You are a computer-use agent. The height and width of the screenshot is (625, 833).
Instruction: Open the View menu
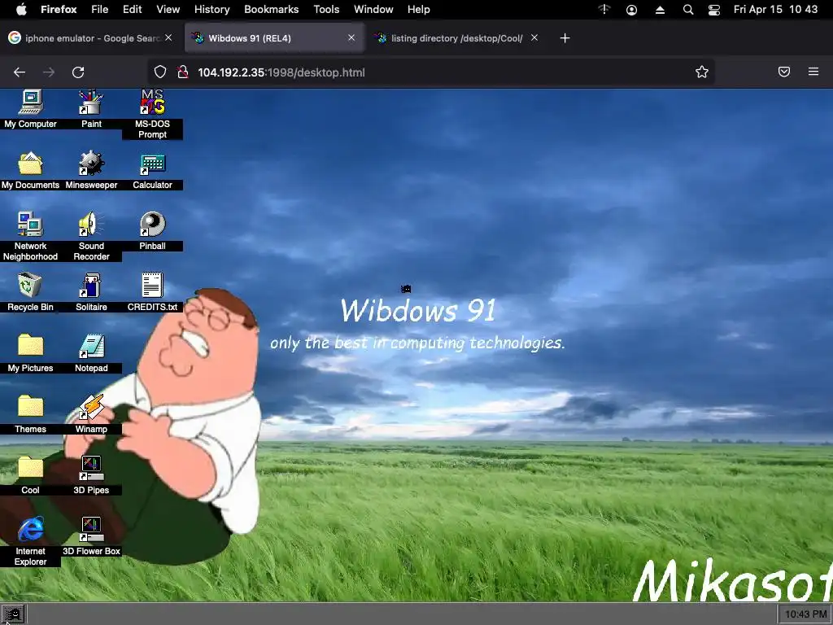tap(168, 10)
